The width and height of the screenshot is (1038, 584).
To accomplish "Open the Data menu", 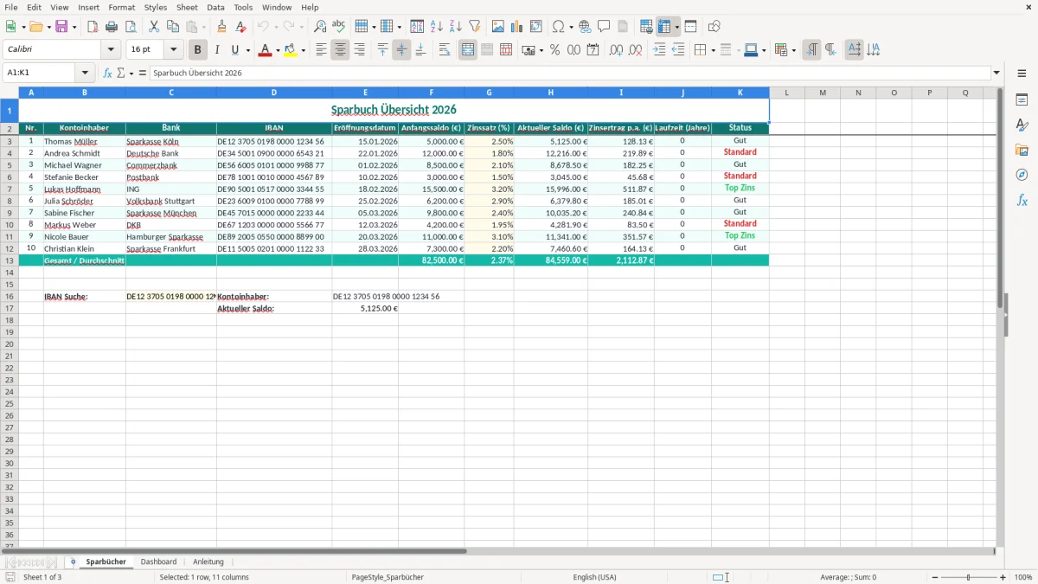I will click(x=215, y=7).
